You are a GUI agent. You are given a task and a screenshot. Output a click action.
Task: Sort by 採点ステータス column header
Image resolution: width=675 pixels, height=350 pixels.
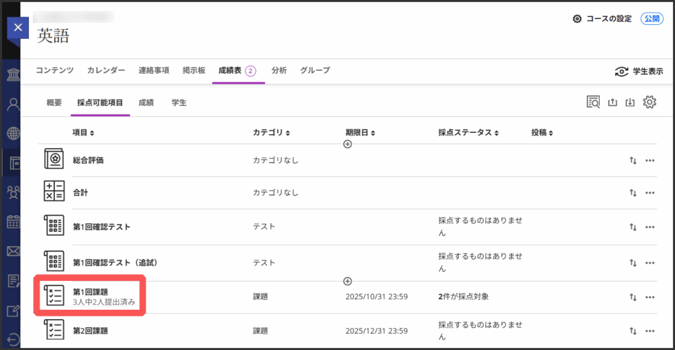pos(469,133)
